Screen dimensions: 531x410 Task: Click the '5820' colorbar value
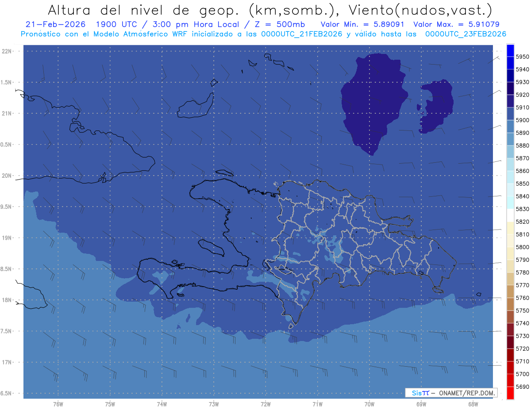522,222
